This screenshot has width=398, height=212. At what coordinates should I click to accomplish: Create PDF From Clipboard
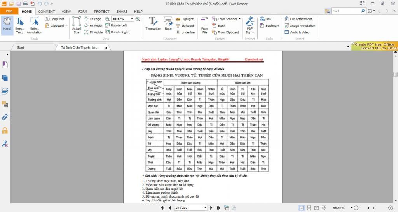(225, 32)
